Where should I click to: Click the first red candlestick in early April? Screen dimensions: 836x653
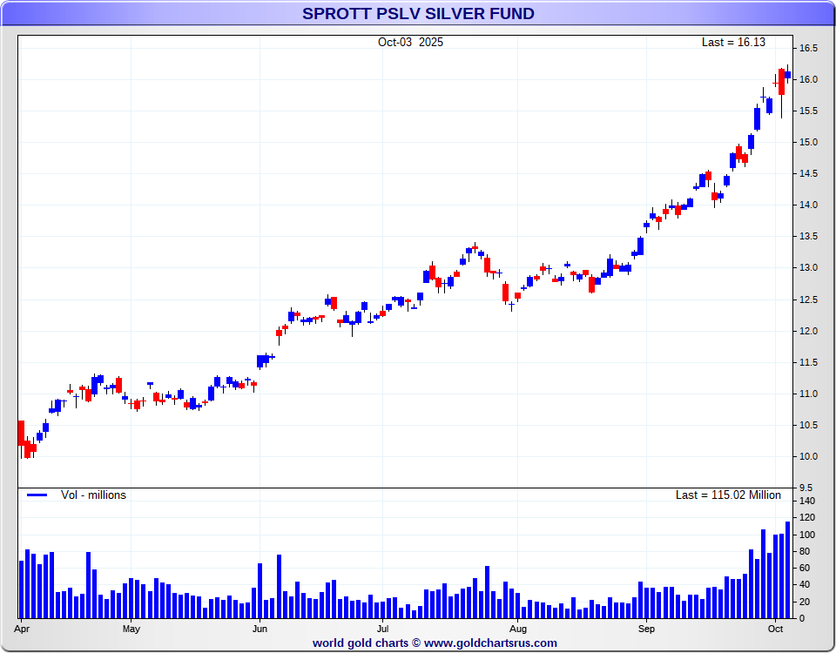coord(22,433)
